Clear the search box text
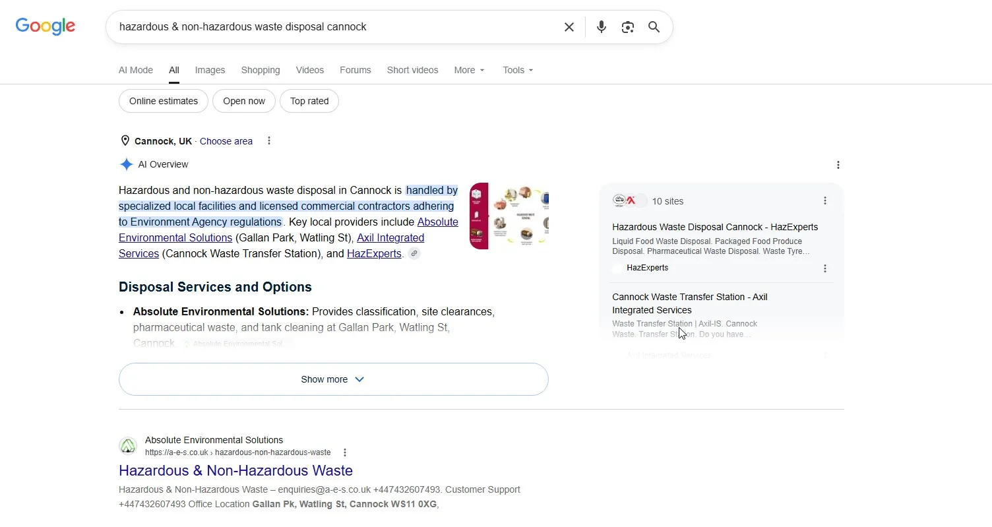Viewport: 992px width, 527px height. (x=569, y=27)
